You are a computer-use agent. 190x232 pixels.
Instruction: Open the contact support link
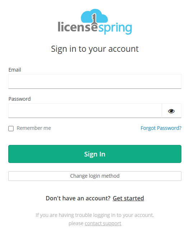click(x=103, y=223)
